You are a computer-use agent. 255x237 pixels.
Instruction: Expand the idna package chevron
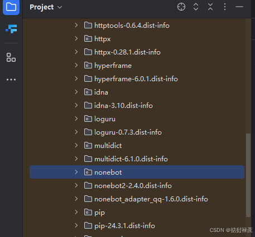(76, 92)
